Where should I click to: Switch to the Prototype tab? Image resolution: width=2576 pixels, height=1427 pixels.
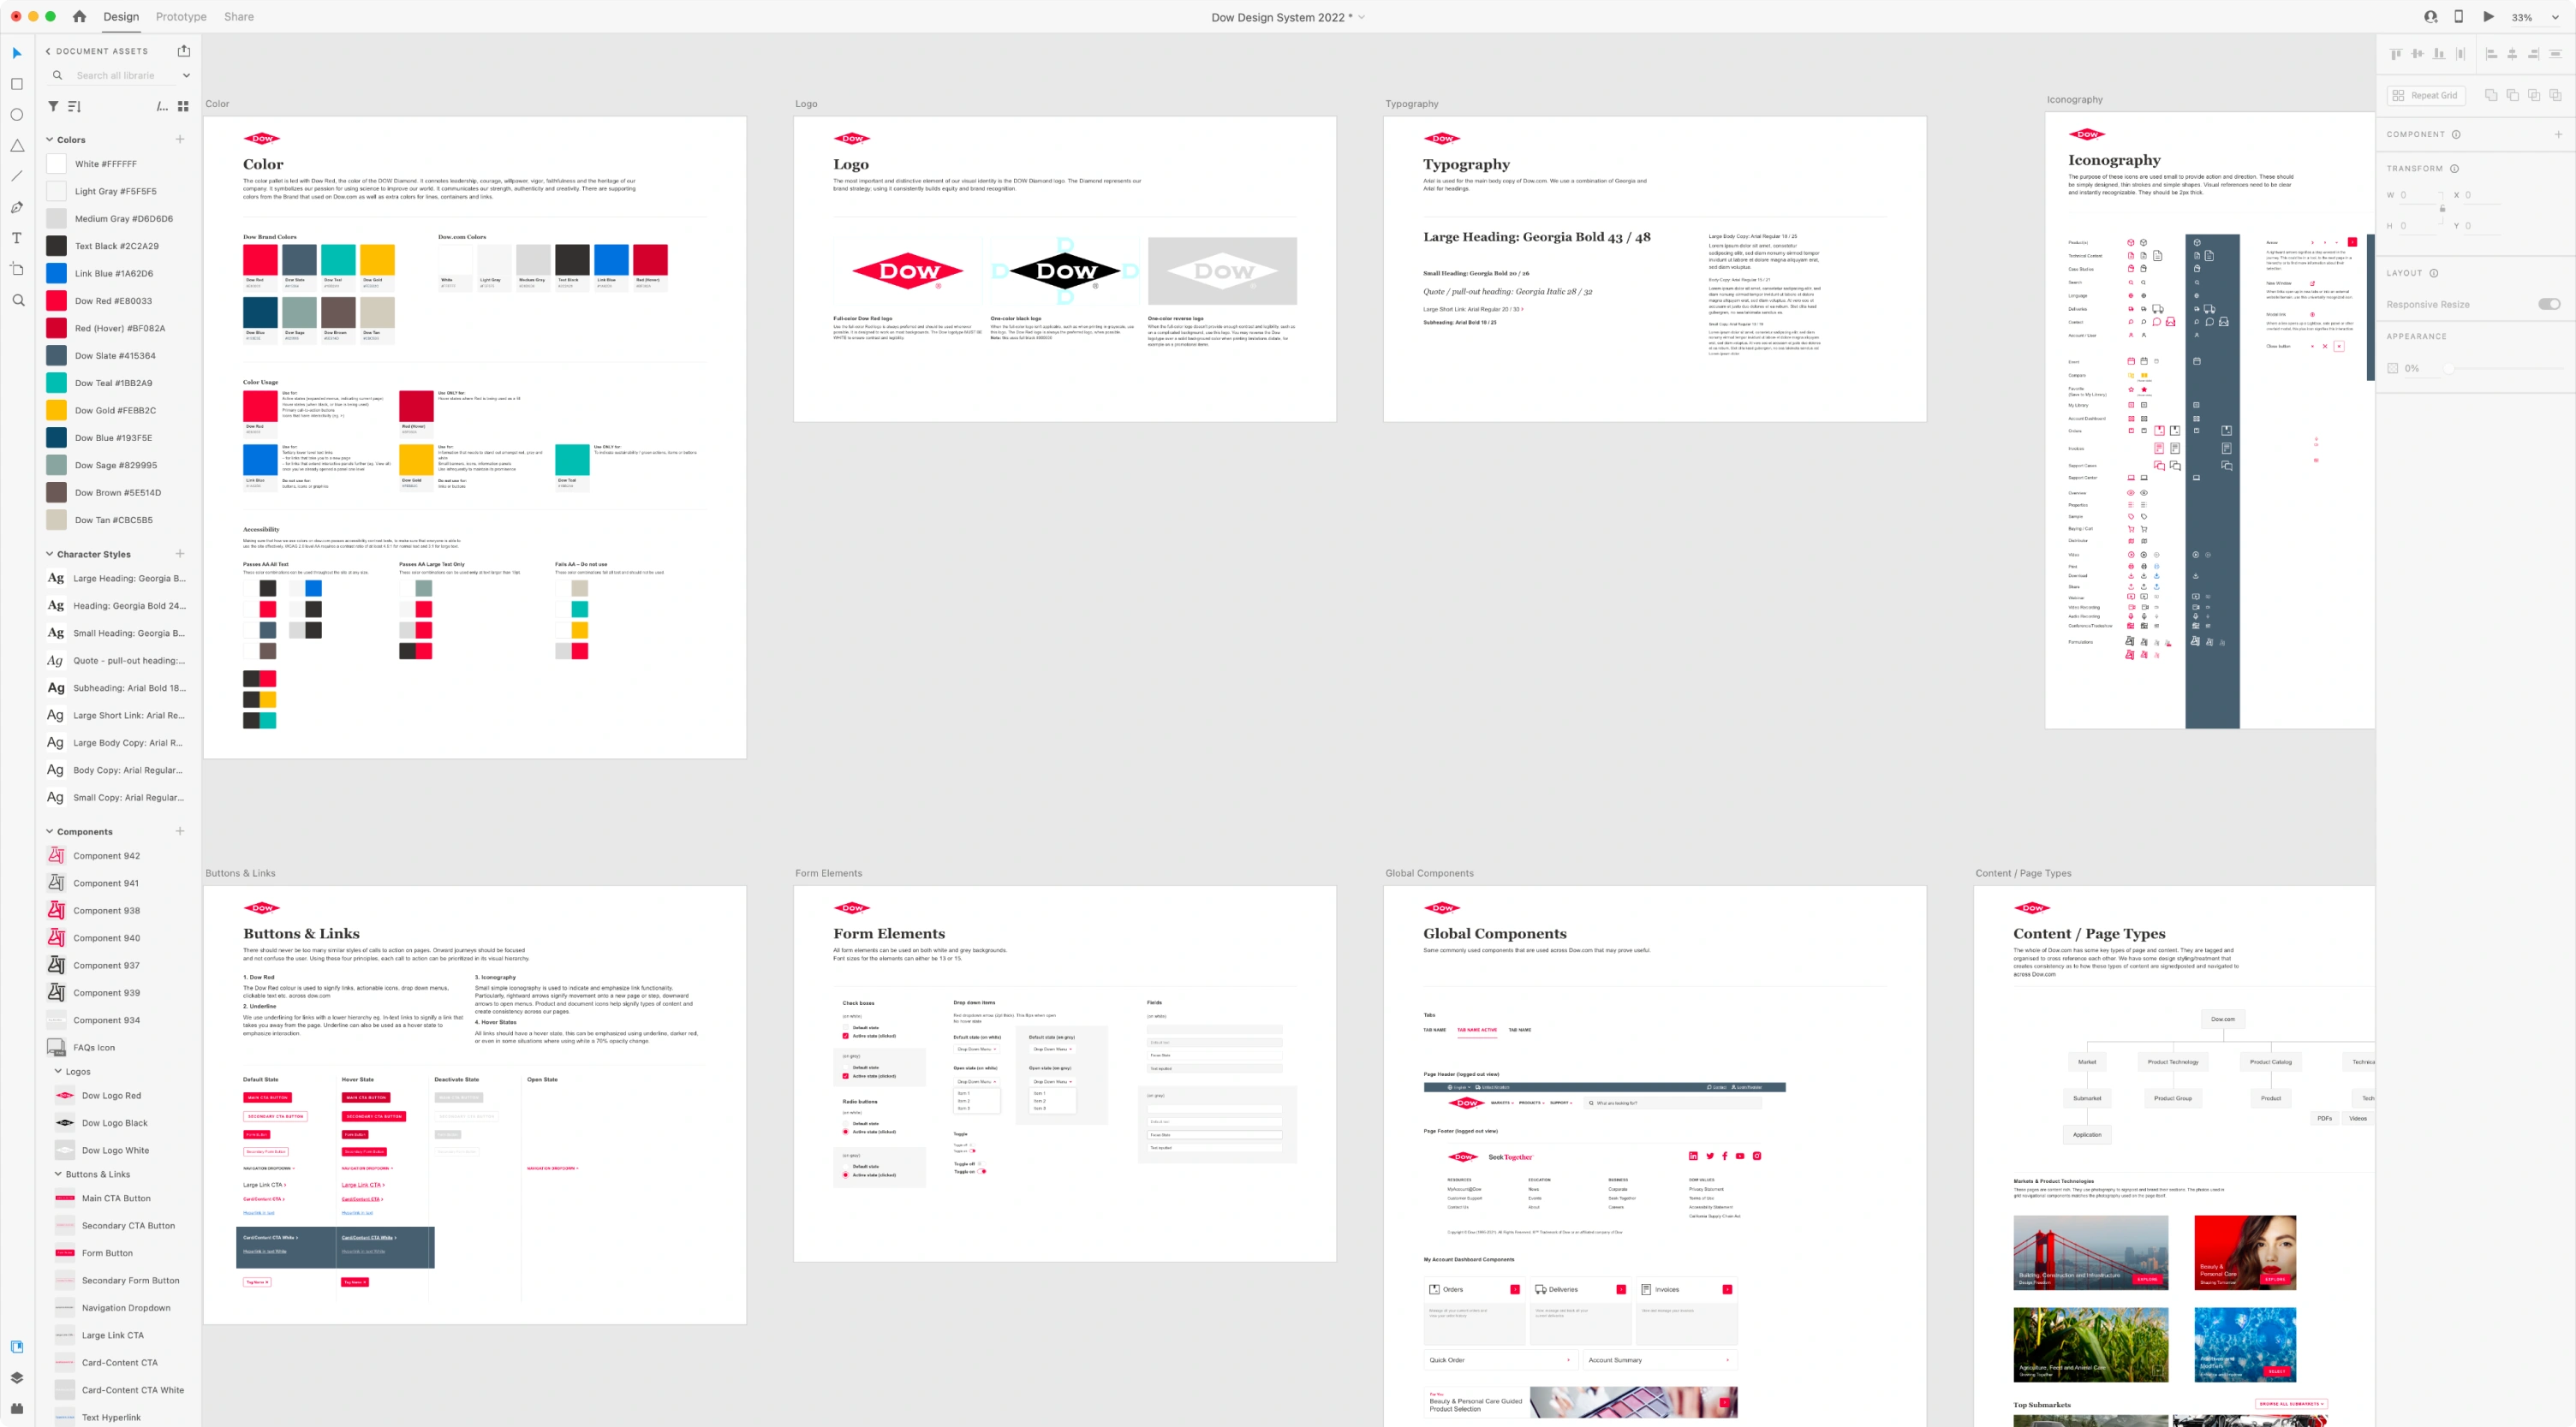click(179, 17)
